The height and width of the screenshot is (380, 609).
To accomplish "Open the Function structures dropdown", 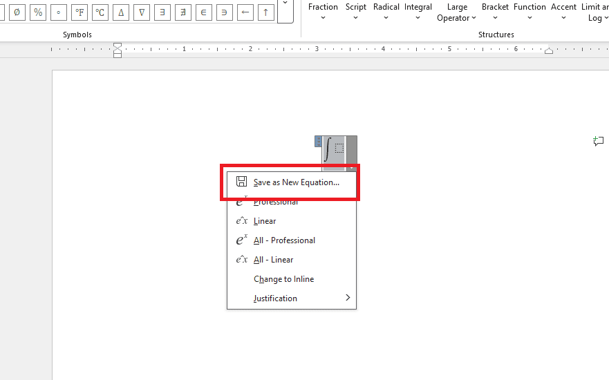I will [x=530, y=12].
